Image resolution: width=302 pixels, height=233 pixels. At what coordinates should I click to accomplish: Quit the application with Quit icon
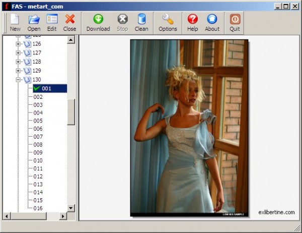(235, 19)
